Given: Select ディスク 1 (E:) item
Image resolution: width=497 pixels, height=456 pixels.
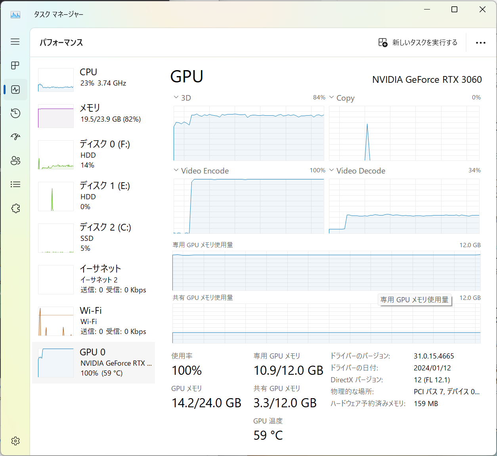Looking at the screenshot, I should pos(94,196).
